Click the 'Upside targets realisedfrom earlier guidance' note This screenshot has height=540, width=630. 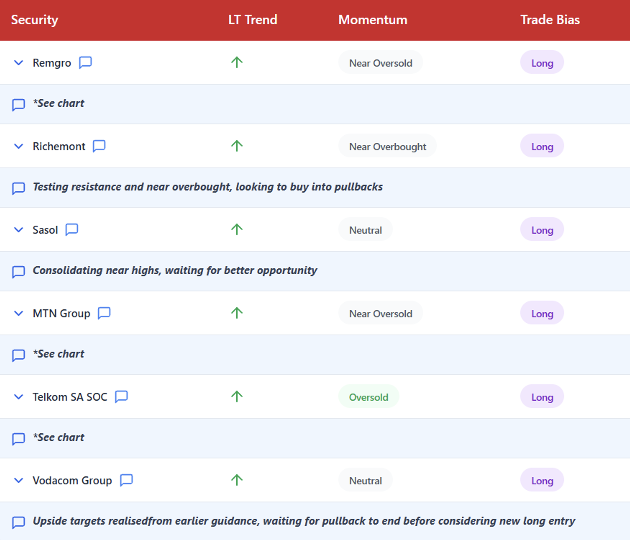click(x=304, y=521)
